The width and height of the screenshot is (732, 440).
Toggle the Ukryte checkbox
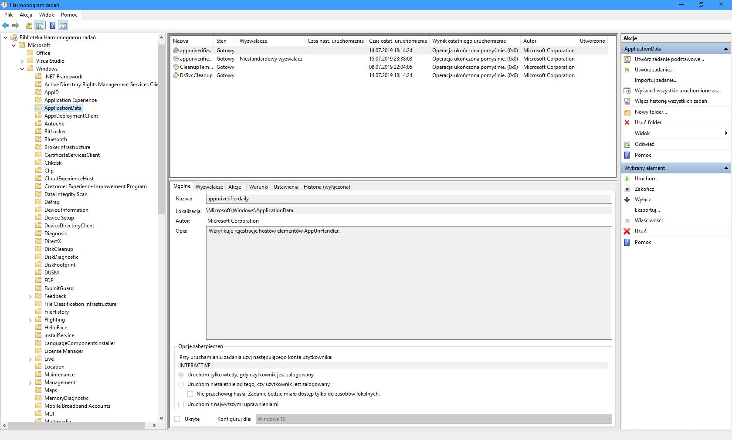[177, 419]
